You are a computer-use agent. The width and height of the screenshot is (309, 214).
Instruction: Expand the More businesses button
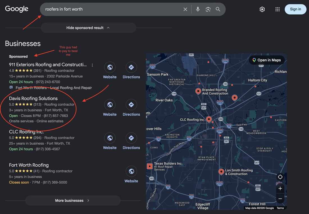coord(73,201)
